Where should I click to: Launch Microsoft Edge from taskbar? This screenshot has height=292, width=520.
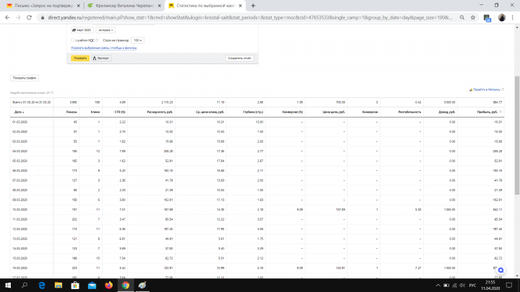[x=42, y=285]
